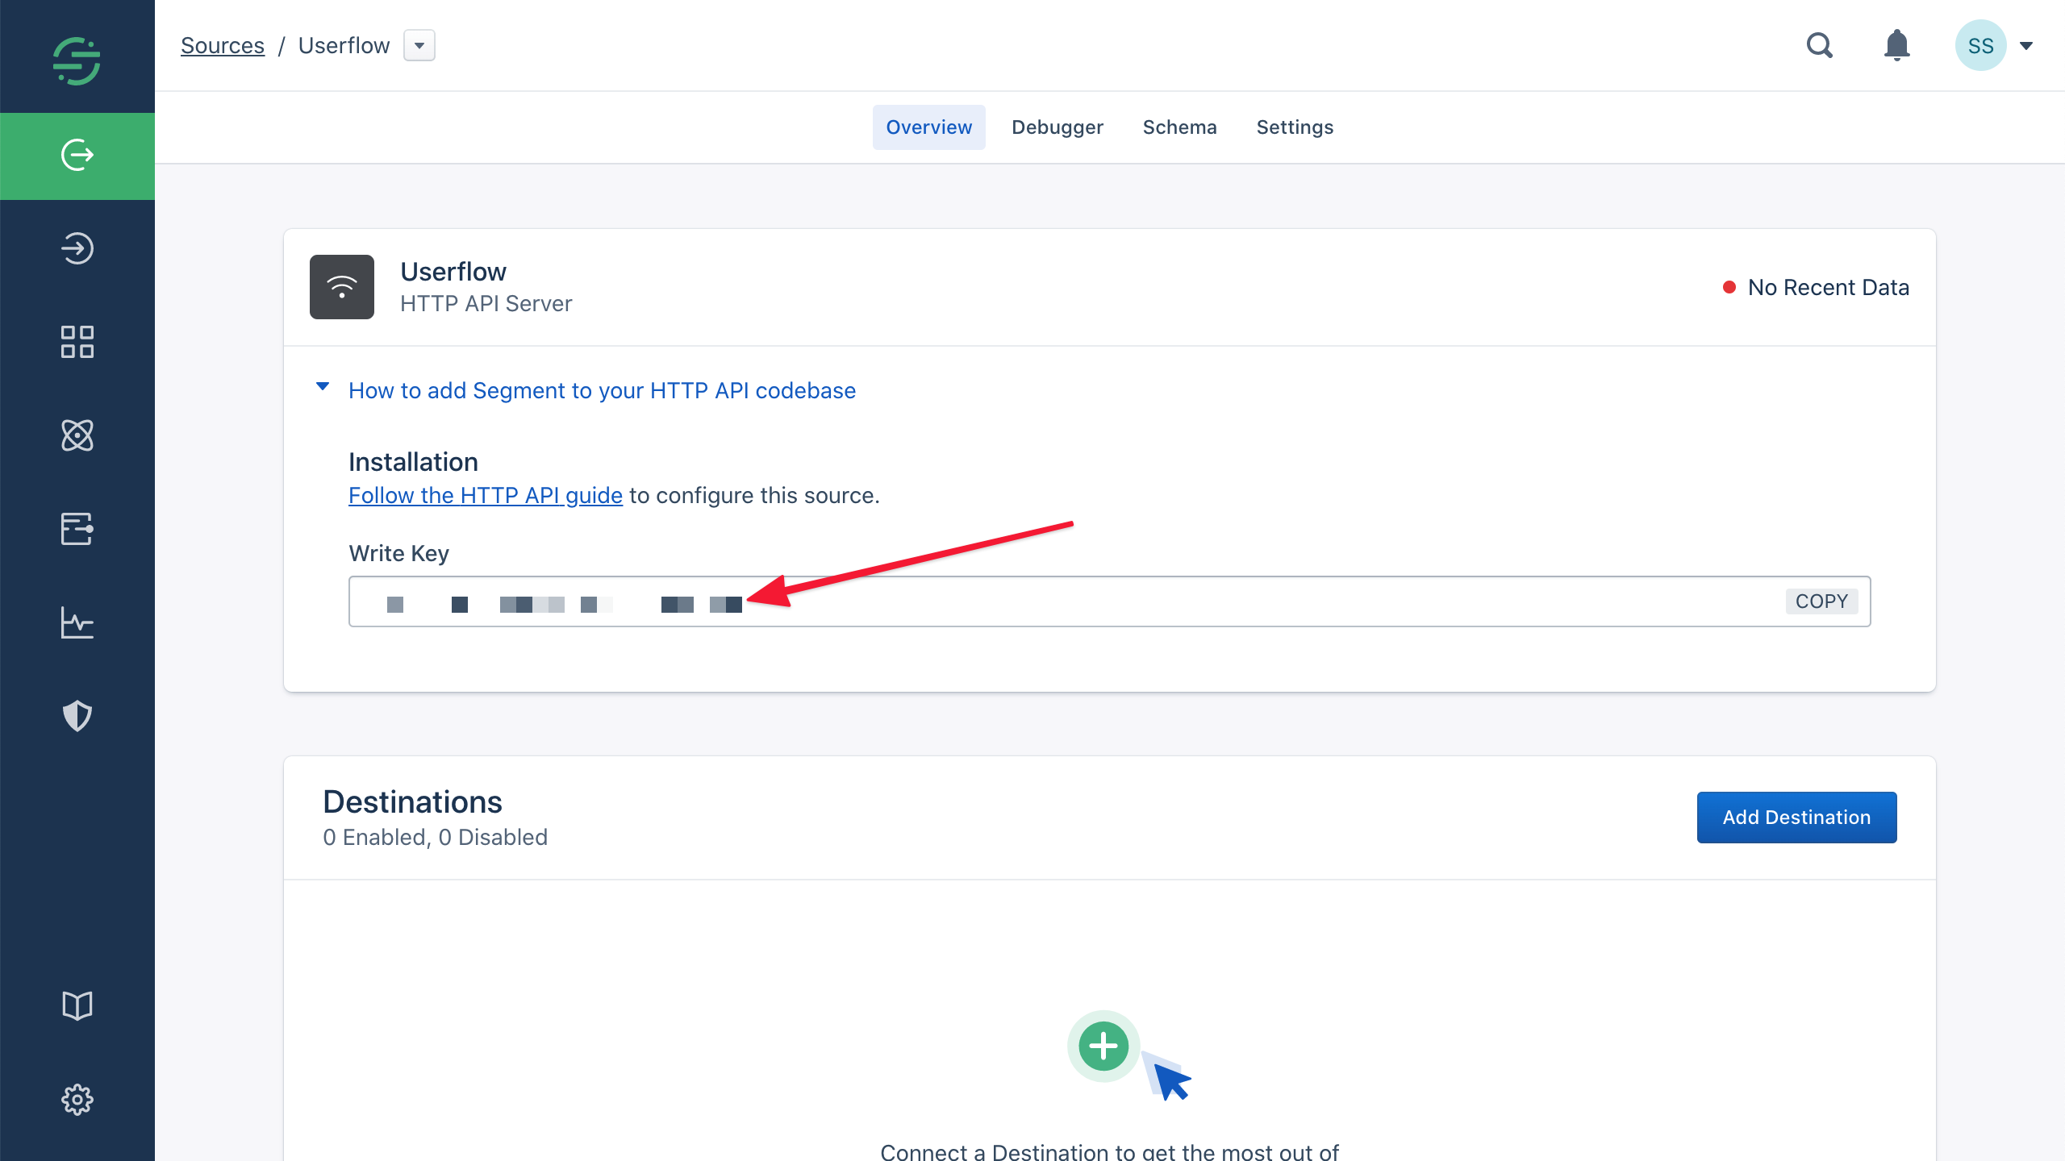
Task: Open the line chart usage icon in sidebar
Action: coord(77,622)
